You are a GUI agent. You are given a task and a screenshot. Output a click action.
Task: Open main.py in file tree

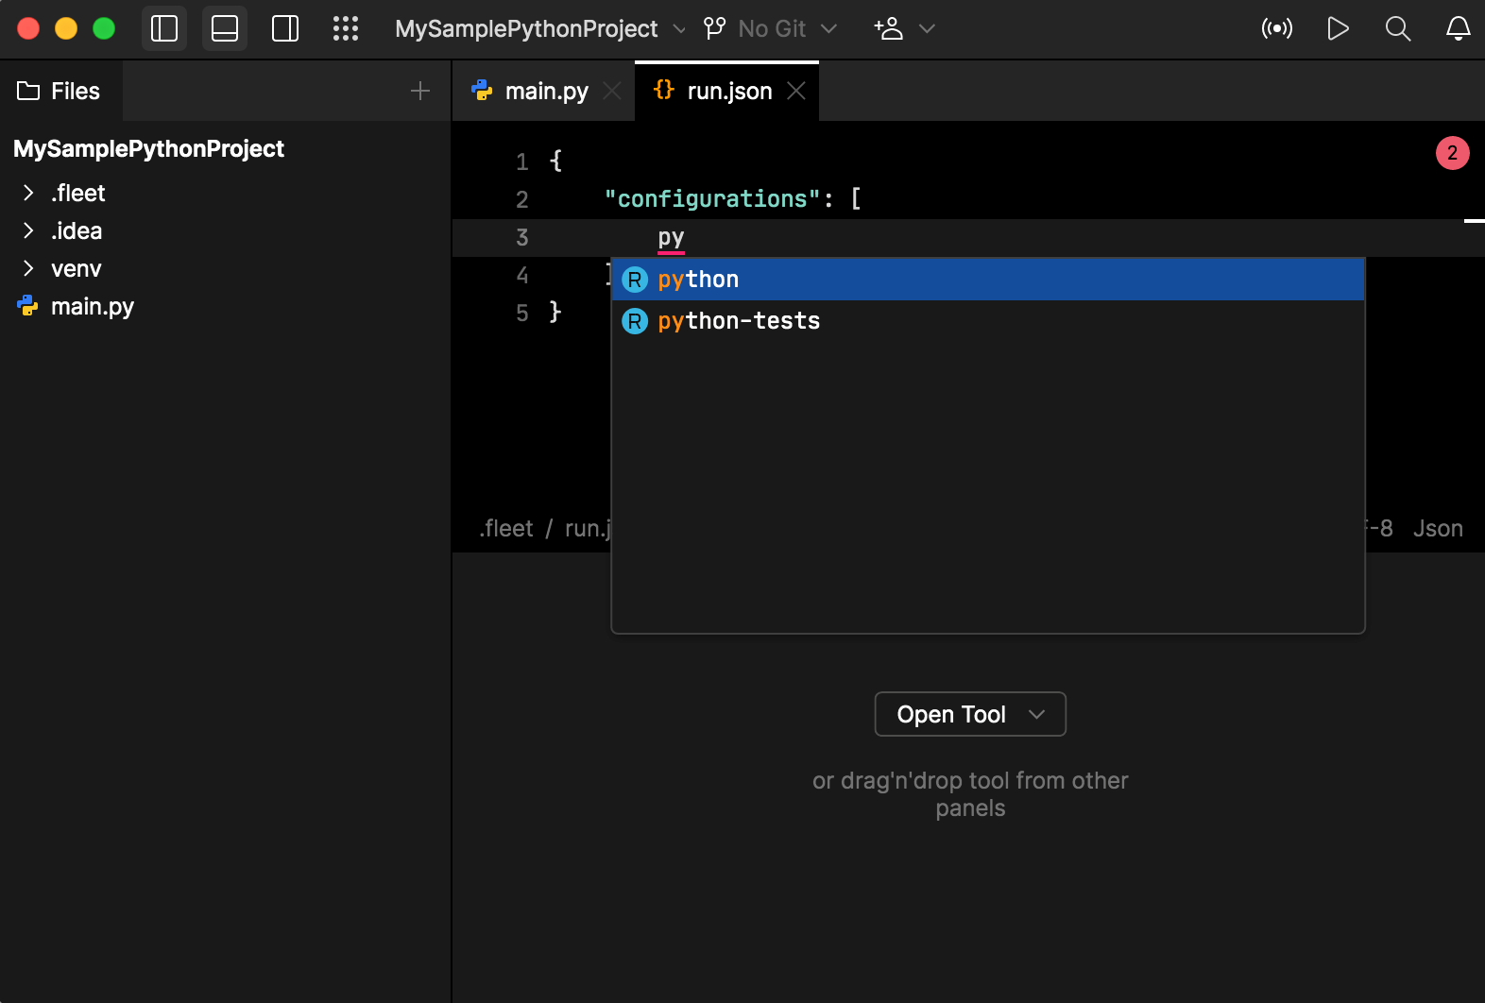click(92, 307)
